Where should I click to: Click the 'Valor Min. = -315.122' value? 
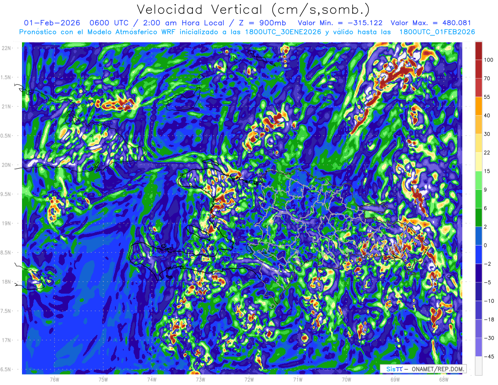(x=340, y=23)
